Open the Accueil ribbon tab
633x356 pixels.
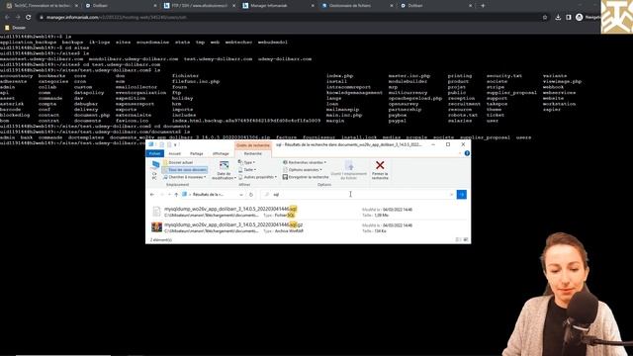pyautogui.click(x=175, y=154)
